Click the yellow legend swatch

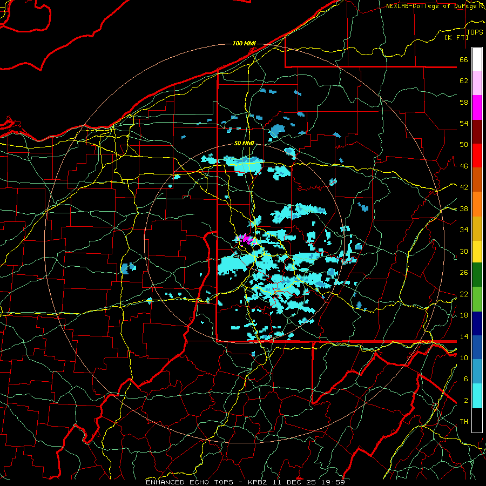click(477, 252)
